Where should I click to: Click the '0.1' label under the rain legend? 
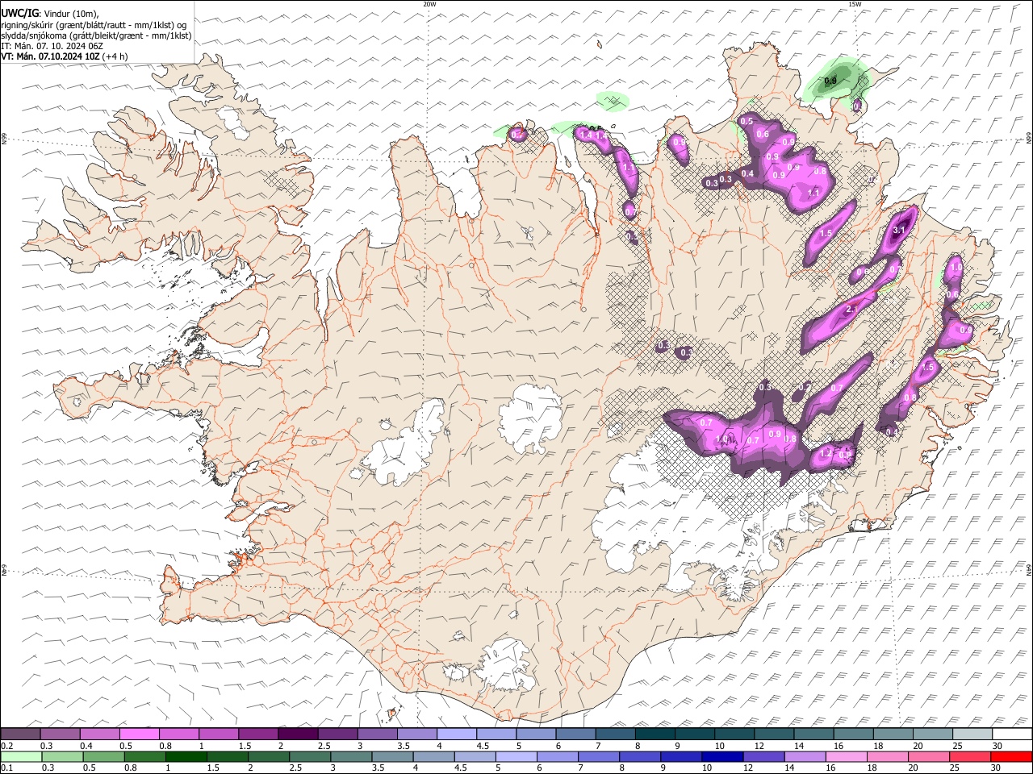[6, 768]
